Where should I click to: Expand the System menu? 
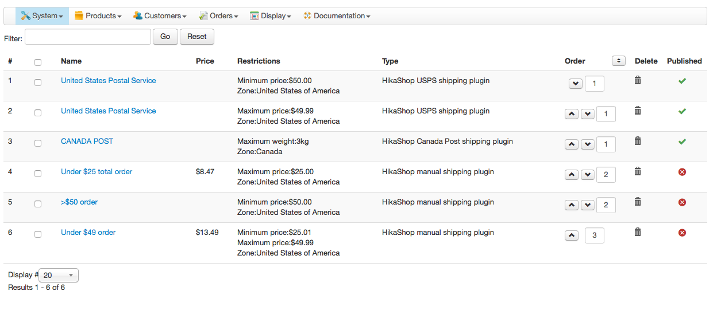click(42, 16)
